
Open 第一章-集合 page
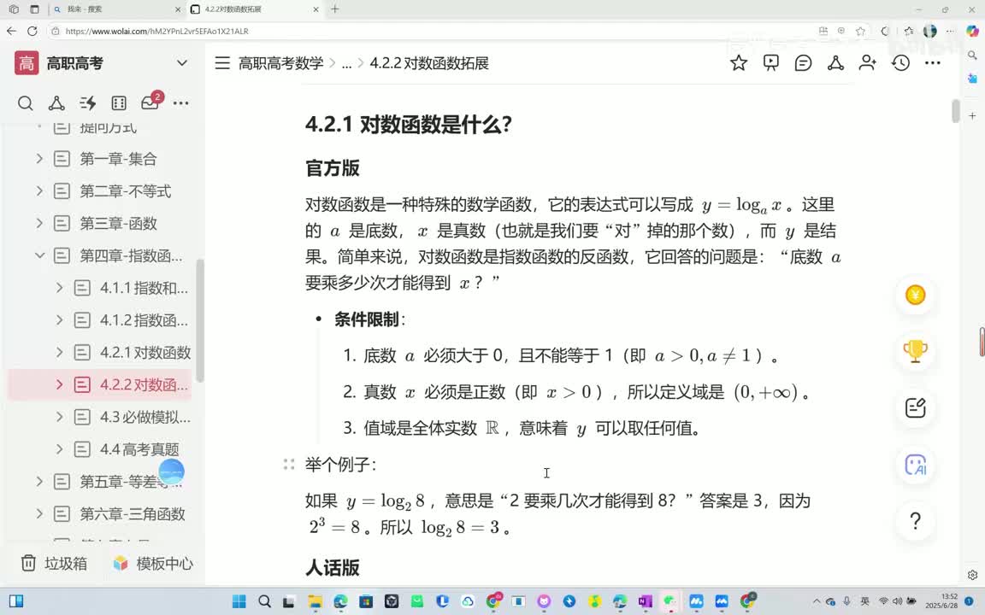pos(118,159)
